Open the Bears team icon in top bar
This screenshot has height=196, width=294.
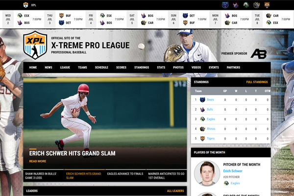tap(225, 5)
